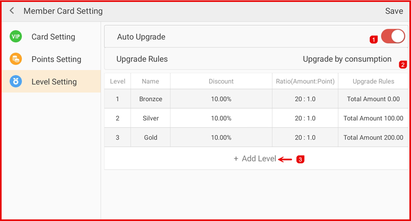Switch to the Points Setting tab
The width and height of the screenshot is (411, 221).
point(56,59)
